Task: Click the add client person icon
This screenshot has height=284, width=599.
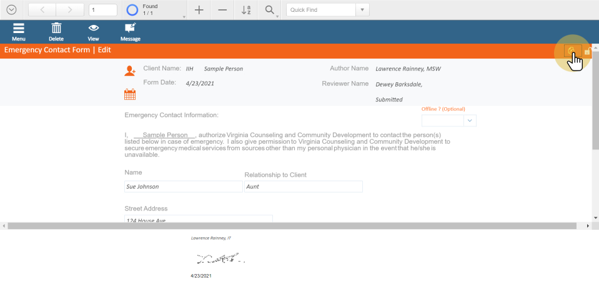Action: [130, 71]
